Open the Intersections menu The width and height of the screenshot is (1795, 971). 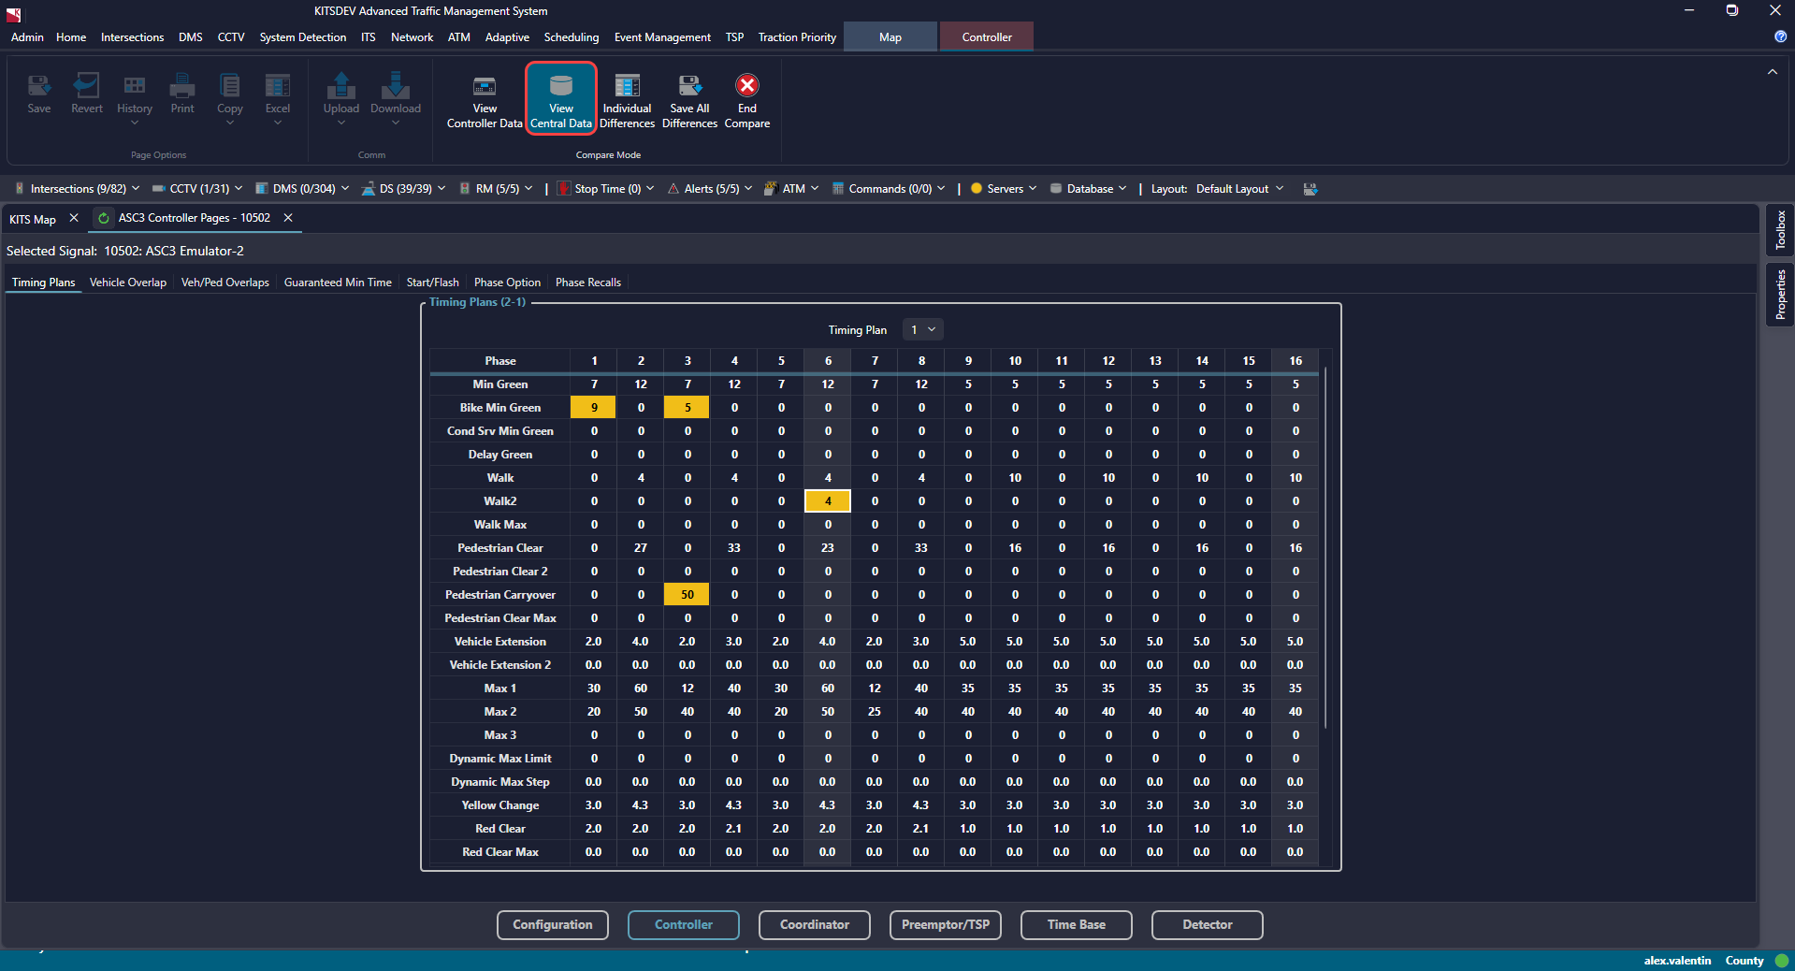click(132, 37)
